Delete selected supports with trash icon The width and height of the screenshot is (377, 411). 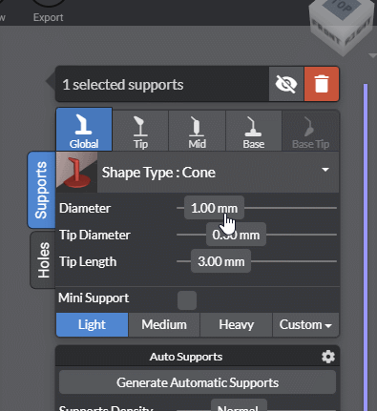[x=322, y=84]
